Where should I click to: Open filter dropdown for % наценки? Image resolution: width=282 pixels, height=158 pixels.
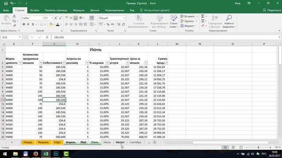point(108,63)
